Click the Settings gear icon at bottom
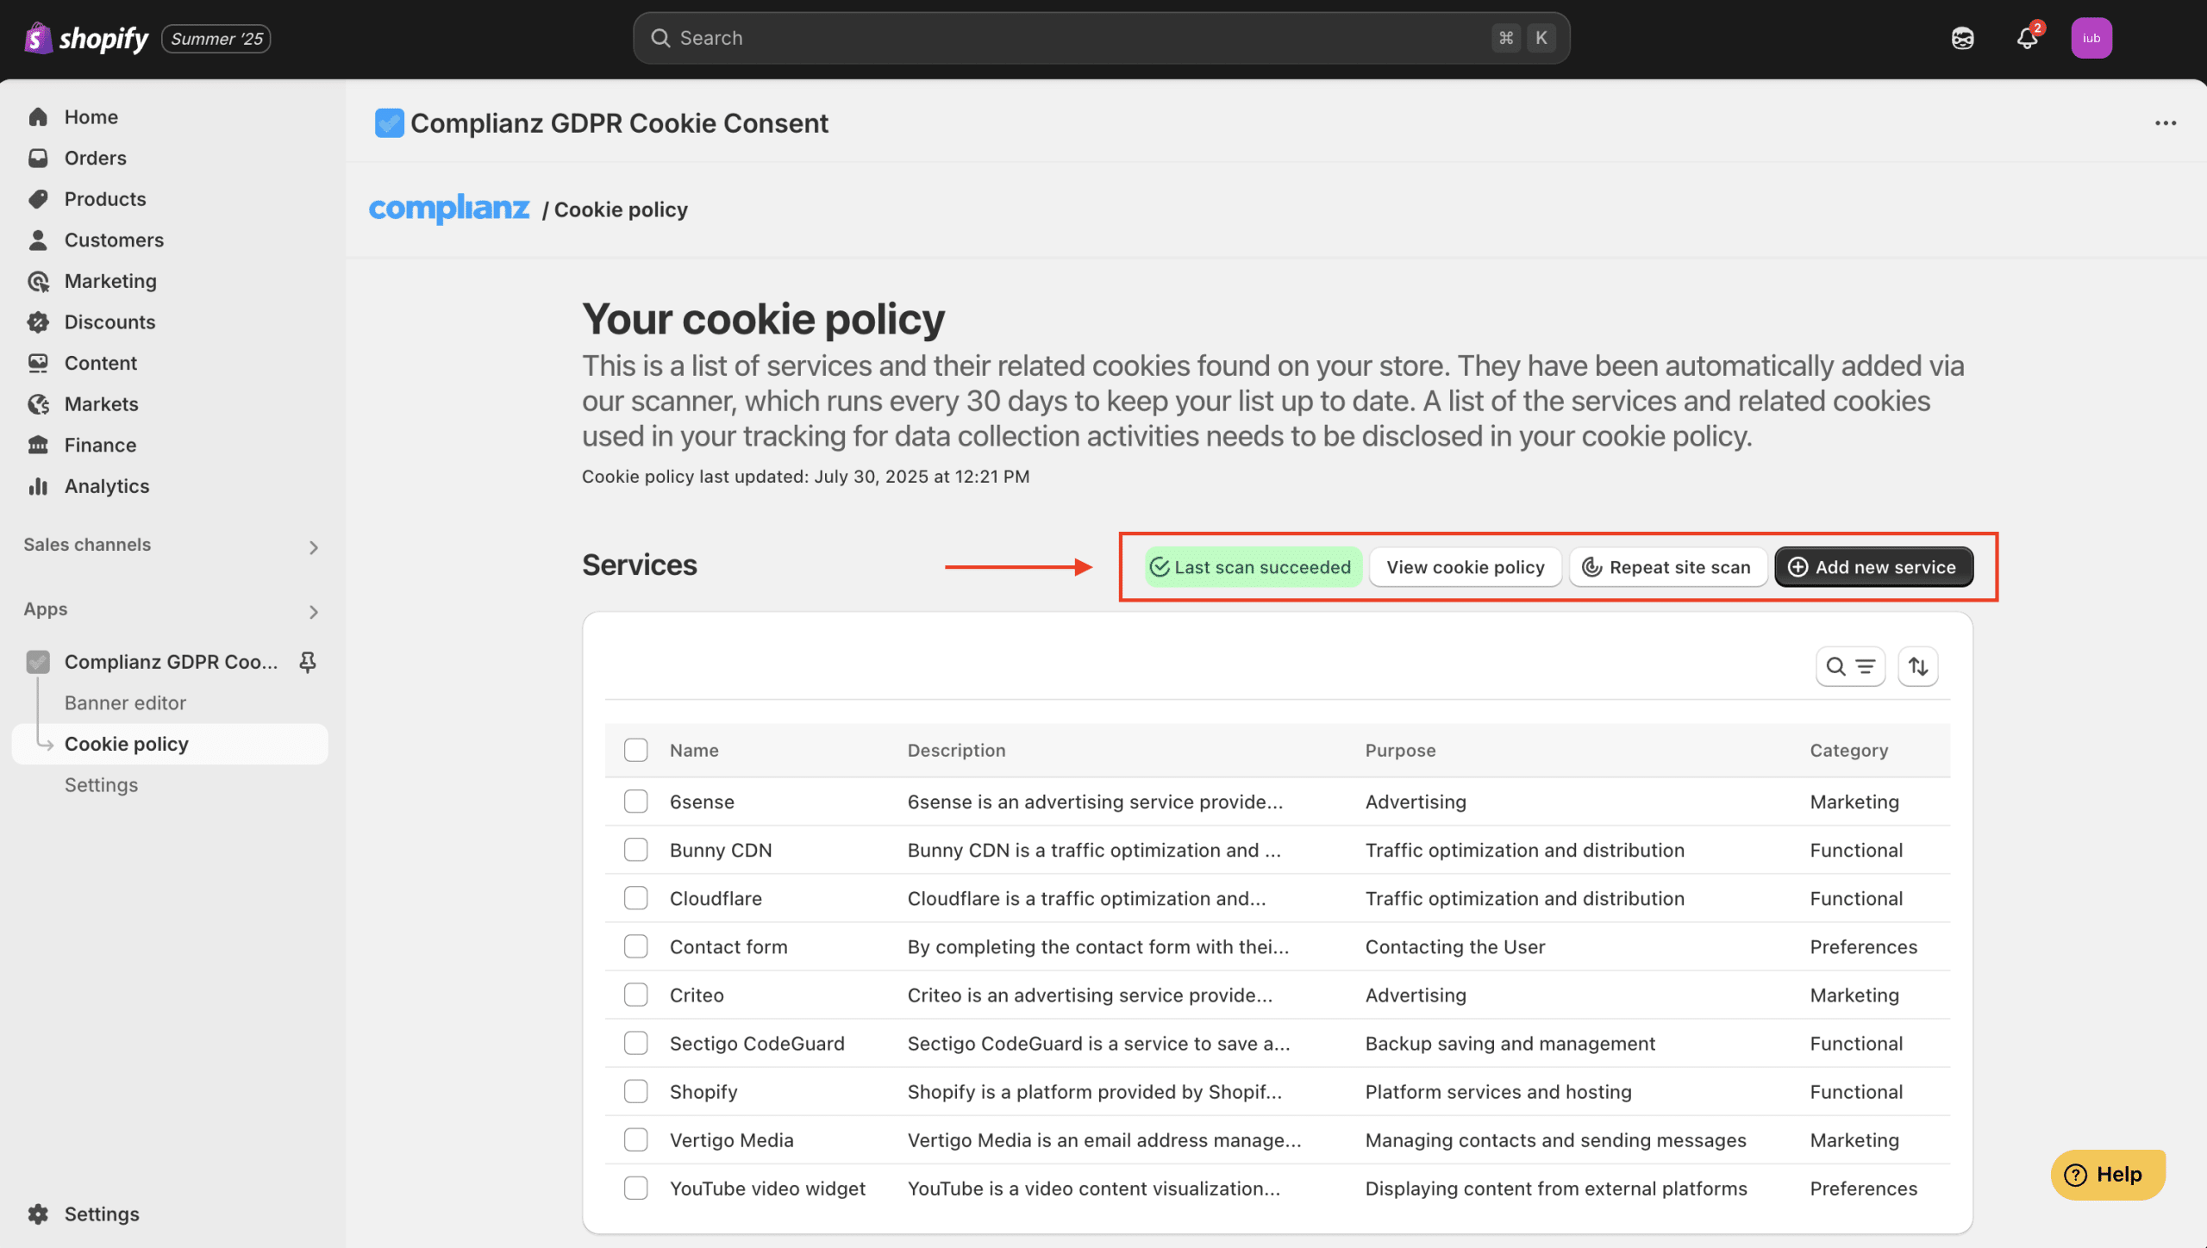 click(x=38, y=1214)
